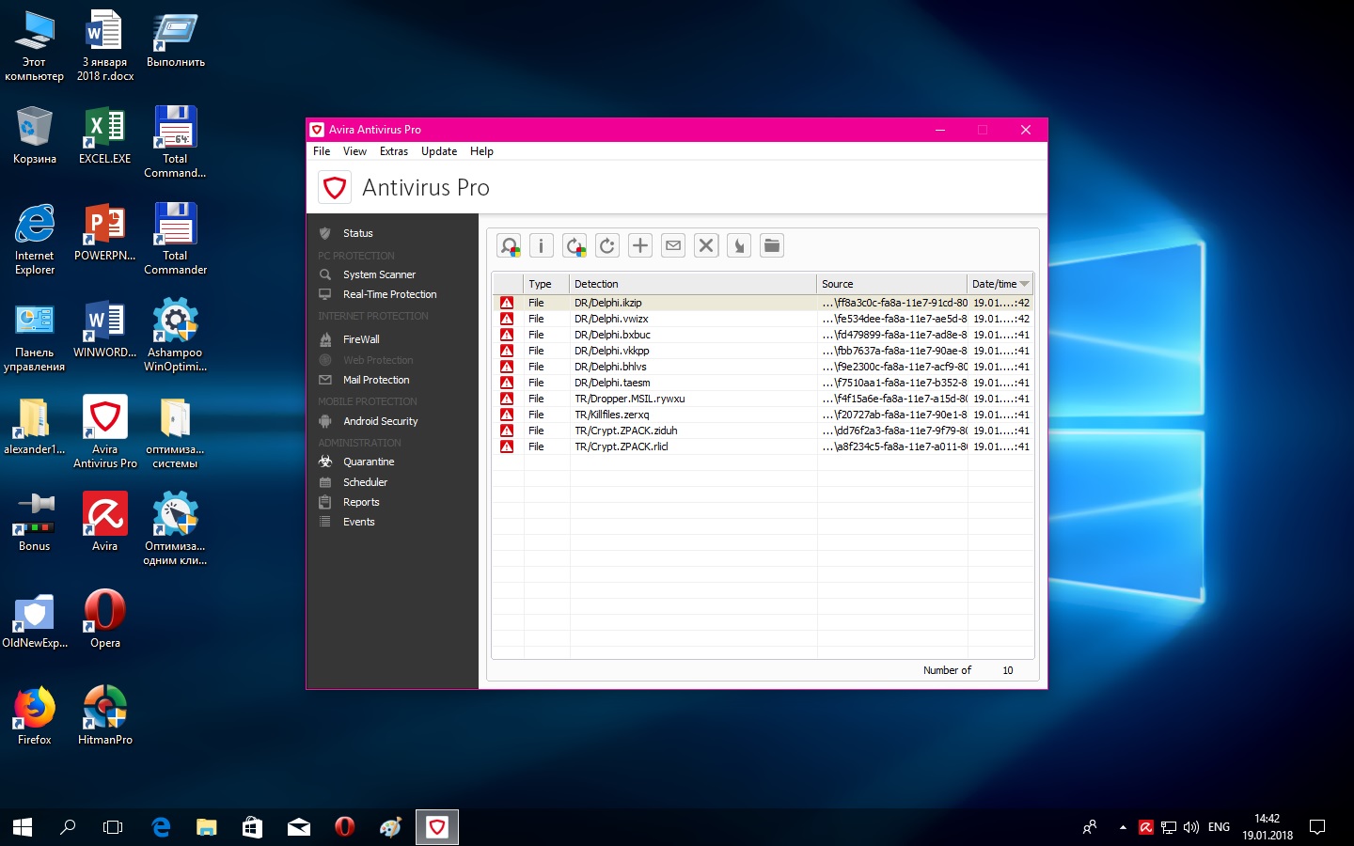Image resolution: width=1354 pixels, height=846 pixels.
Task: Open the Update menu
Action: click(438, 151)
